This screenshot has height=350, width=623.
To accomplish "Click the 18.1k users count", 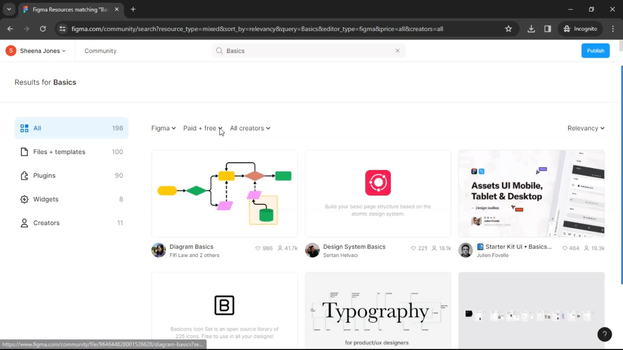I will coord(441,248).
